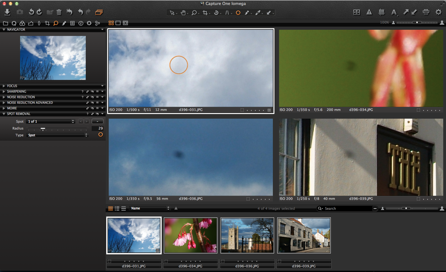This screenshot has height=272, width=446.
Task: Click the minus button to delete spot
Action: pyautogui.click(x=97, y=121)
